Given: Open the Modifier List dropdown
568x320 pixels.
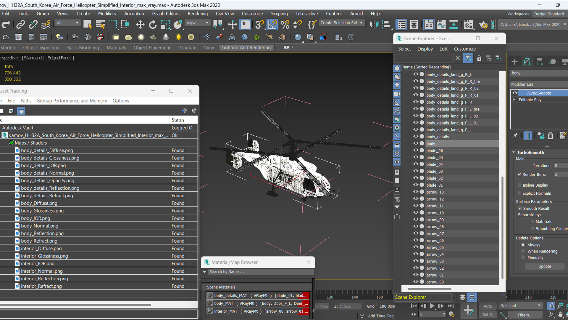Looking at the screenshot, I should (539, 84).
